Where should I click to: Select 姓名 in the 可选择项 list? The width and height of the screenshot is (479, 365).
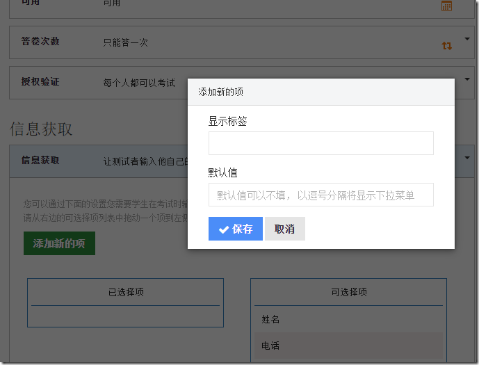pos(348,319)
